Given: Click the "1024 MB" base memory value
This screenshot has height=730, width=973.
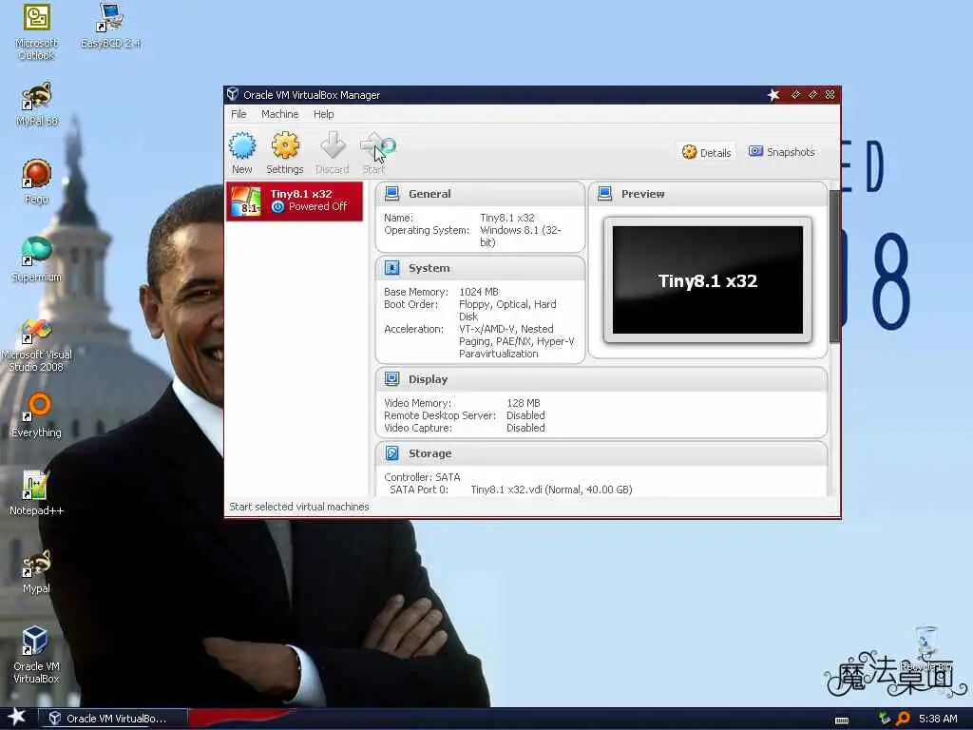Looking at the screenshot, I should click(479, 292).
